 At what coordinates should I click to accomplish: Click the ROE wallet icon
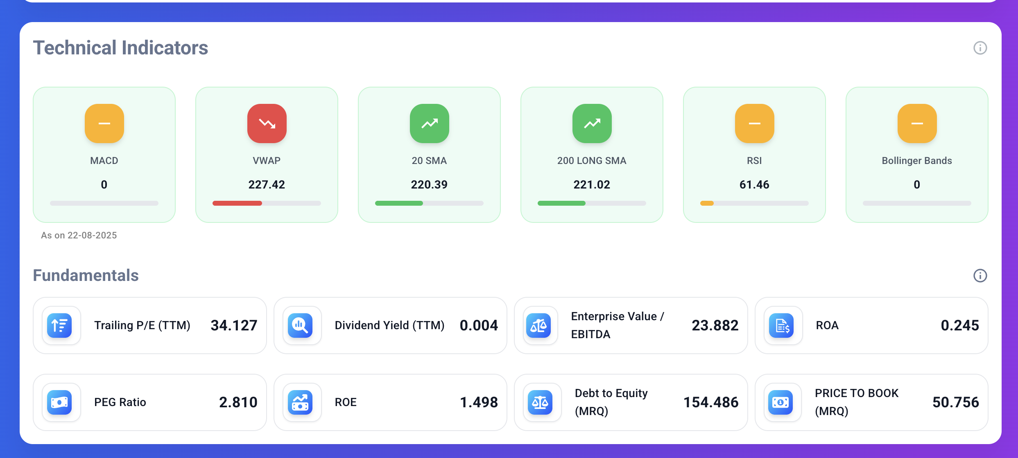coord(301,402)
